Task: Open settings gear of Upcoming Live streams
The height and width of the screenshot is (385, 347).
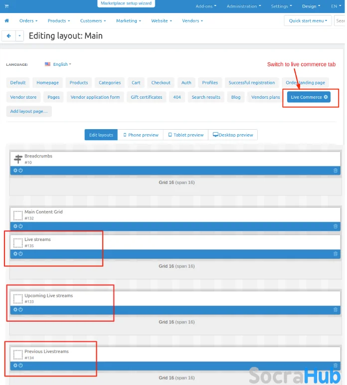Action: (x=15, y=310)
